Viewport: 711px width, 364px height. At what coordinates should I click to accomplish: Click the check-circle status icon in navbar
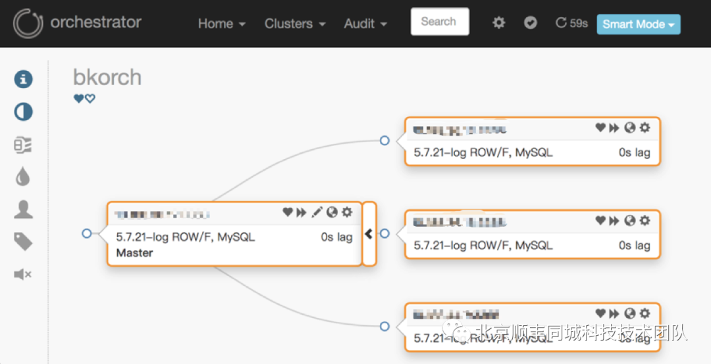[530, 22]
